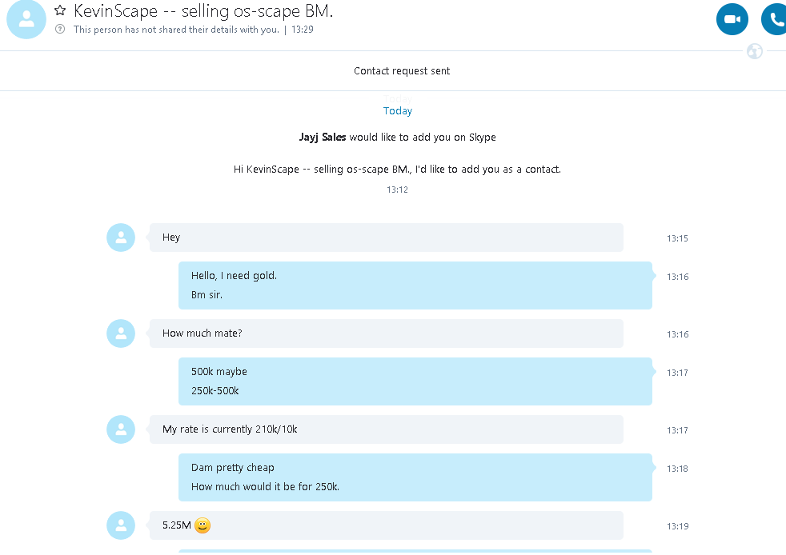Image resolution: width=786 pixels, height=555 pixels.
Task: Select the 'Hey' message bubble
Action: click(387, 238)
